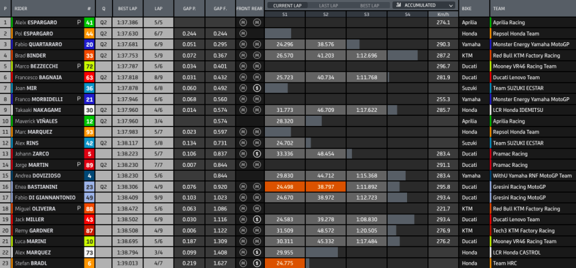This screenshot has height=268, width=576.
Task: Click the pit 'P' marker for Jorge Martin
Action: (x=79, y=164)
